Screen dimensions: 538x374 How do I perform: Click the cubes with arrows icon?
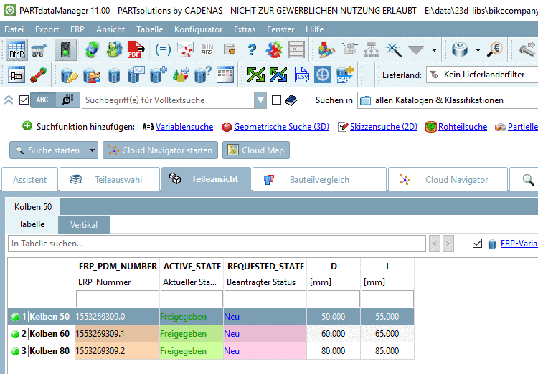[349, 50]
